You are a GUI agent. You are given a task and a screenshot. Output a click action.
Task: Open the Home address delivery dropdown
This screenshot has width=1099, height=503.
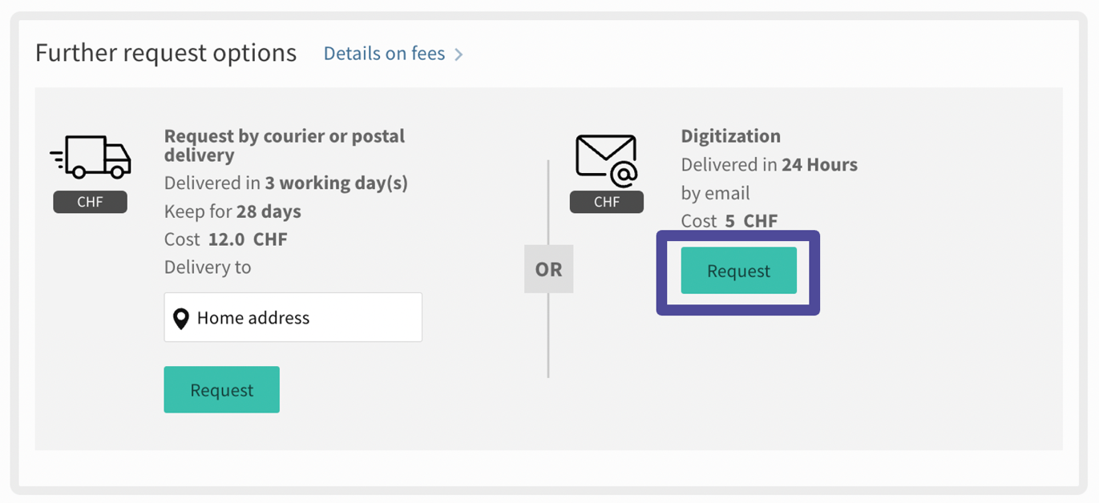293,318
